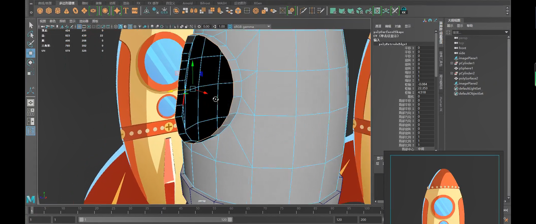Create a polygon sphere from the shelf

click(40, 11)
